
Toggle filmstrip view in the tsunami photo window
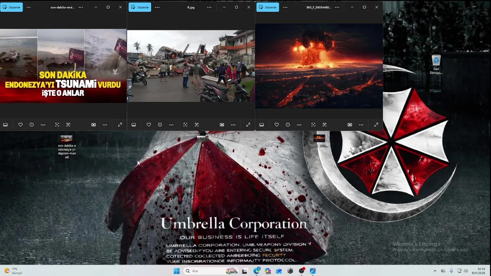tap(5, 125)
